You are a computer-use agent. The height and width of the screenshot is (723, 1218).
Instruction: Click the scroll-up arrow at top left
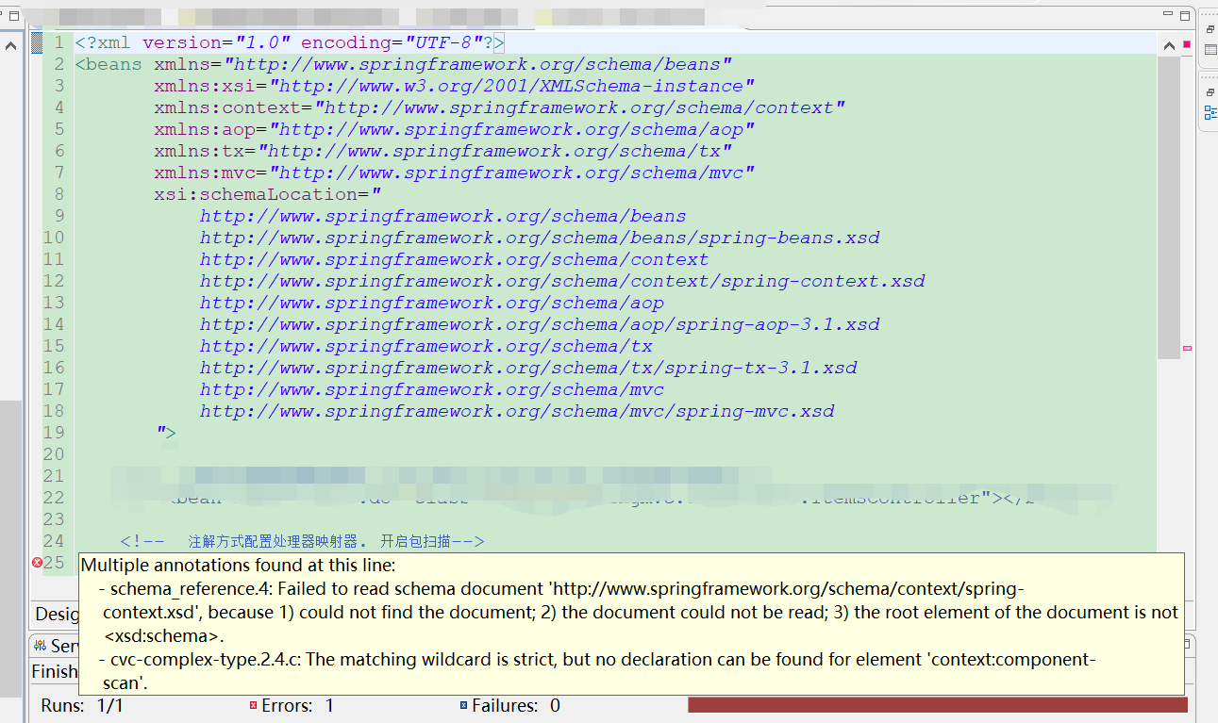(9, 44)
